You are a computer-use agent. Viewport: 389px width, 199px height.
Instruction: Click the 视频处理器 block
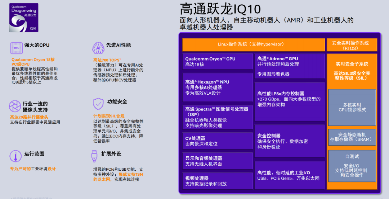[x=217, y=181]
